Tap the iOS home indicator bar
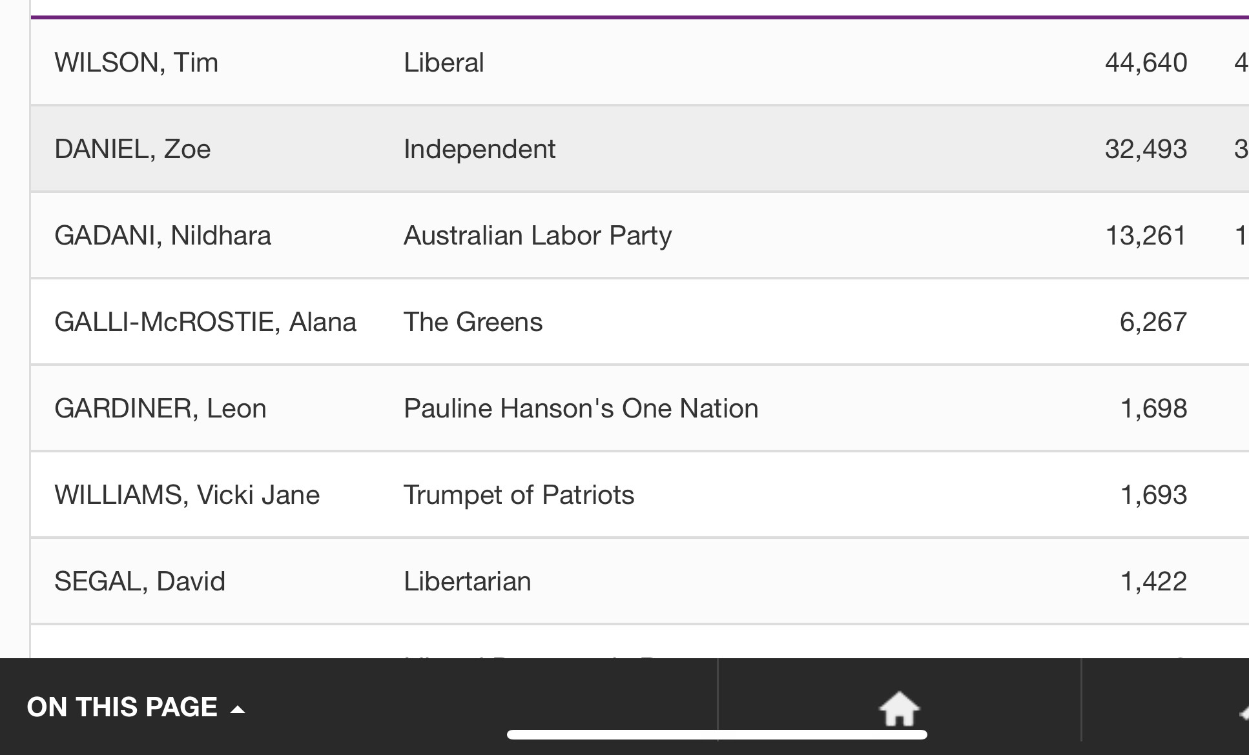This screenshot has height=755, width=1249. pos(717,734)
